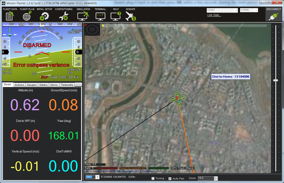284x183 pixels.
Task: Click the Altitude 0.62 readout
Action: click(25, 105)
